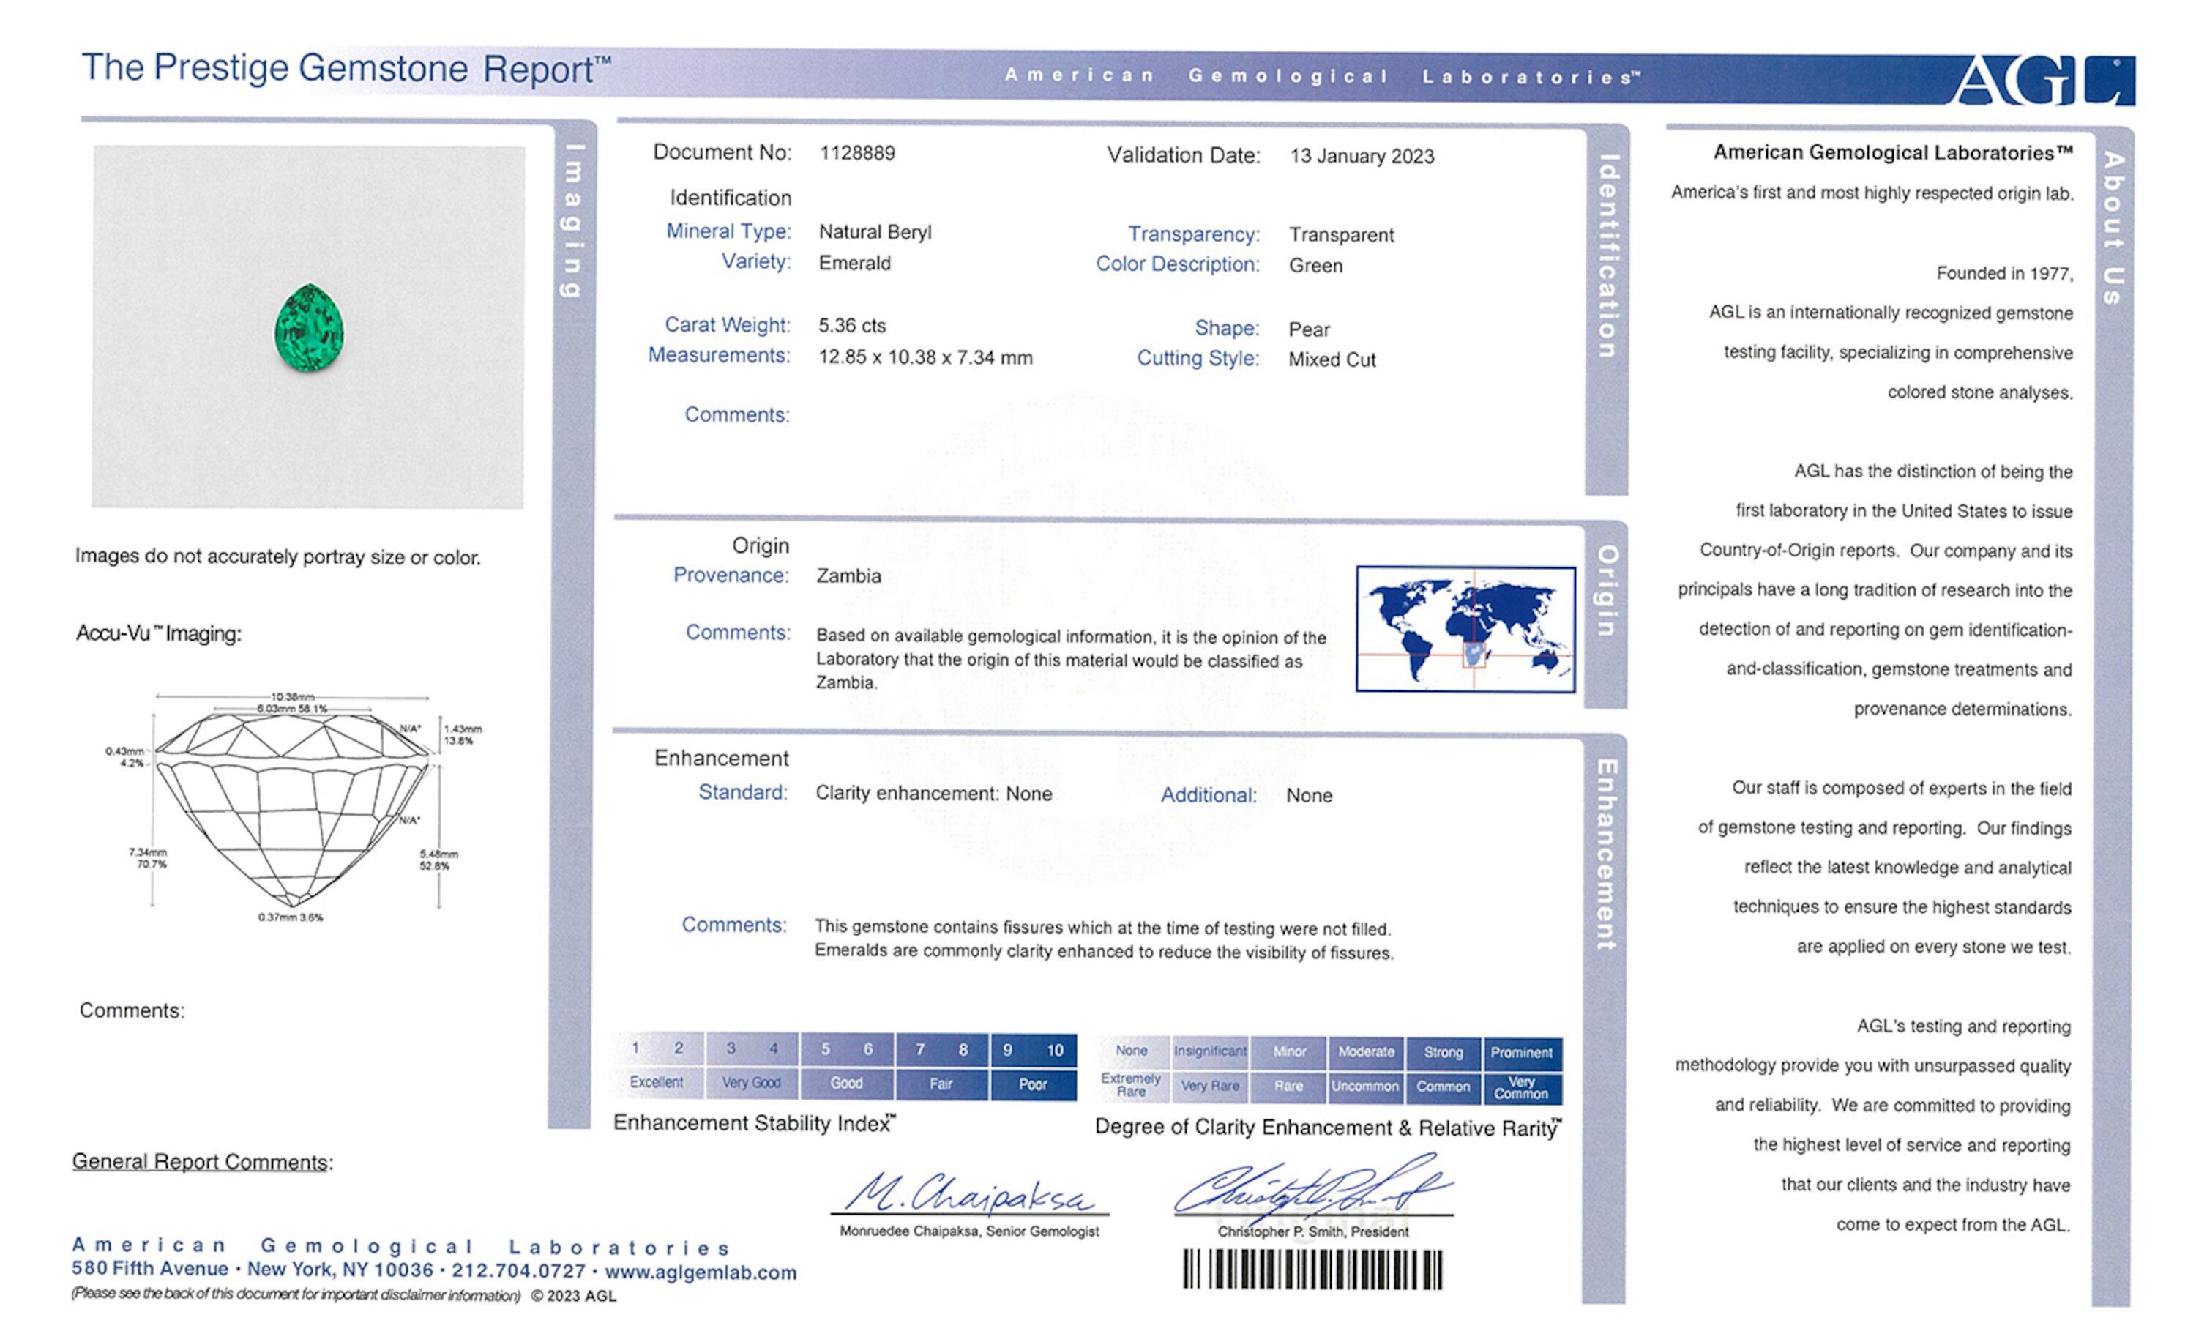The image size is (2196, 1334).
Task: Click the M. Chaipaksa signature
Action: pyautogui.click(x=970, y=1192)
